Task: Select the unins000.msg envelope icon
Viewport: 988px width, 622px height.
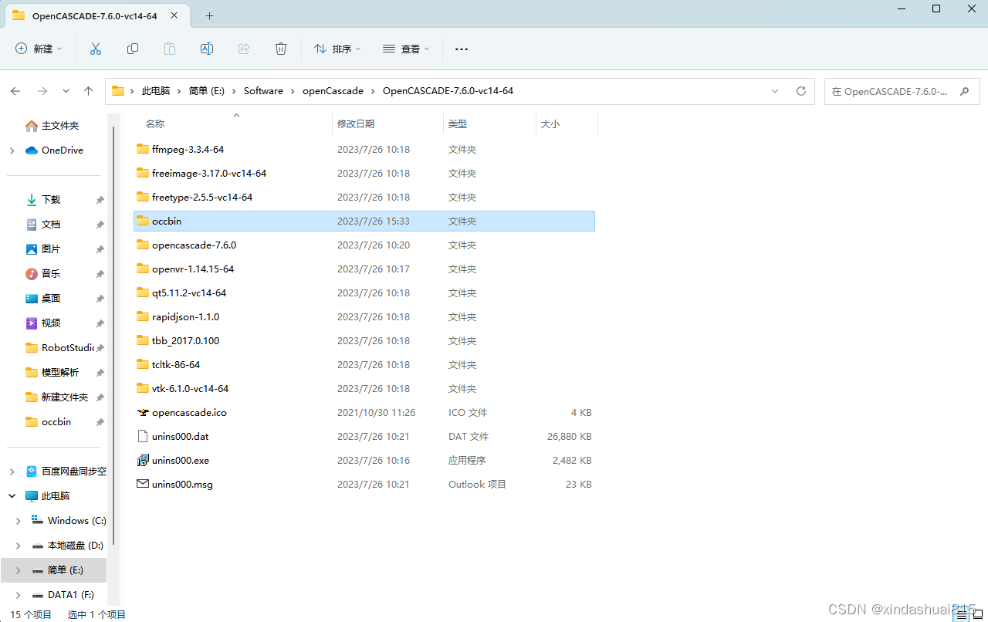Action: click(142, 484)
